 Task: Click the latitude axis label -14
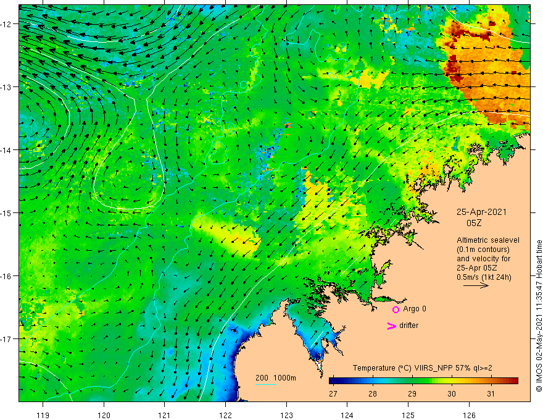pos(6,150)
